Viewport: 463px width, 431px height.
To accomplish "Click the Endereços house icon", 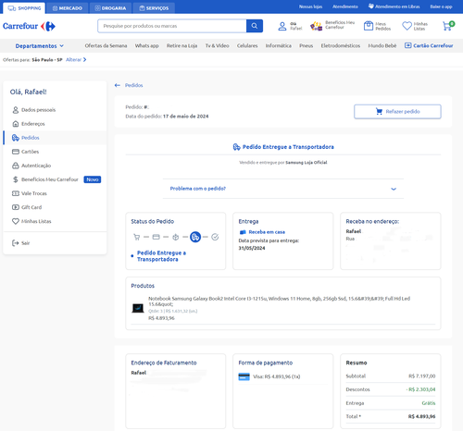I will [16, 124].
